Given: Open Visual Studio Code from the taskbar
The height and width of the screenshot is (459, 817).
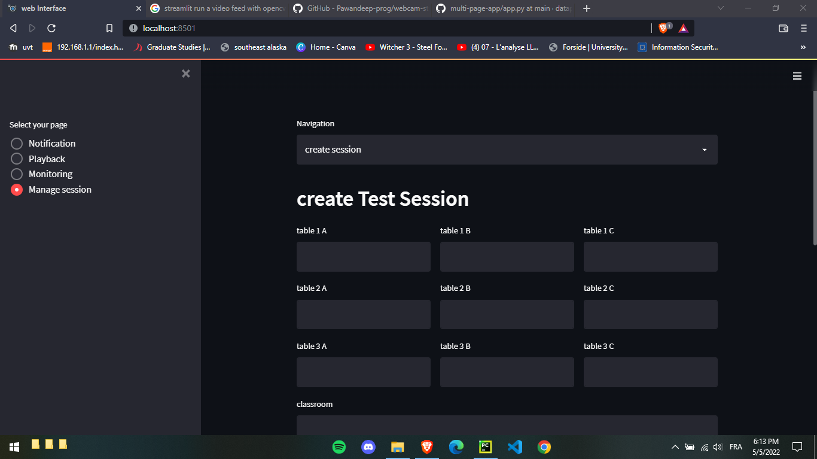Looking at the screenshot, I should coord(515,446).
